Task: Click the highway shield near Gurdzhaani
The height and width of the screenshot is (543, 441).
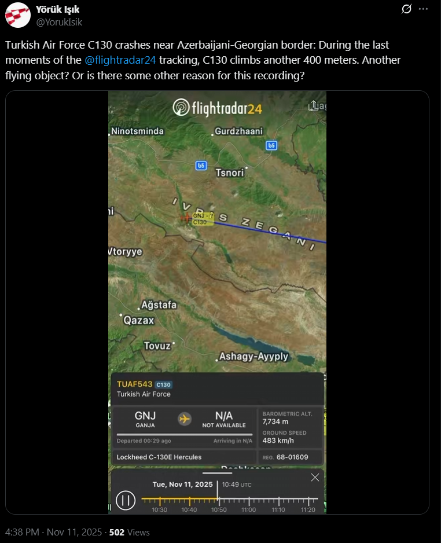Action: coord(271,145)
